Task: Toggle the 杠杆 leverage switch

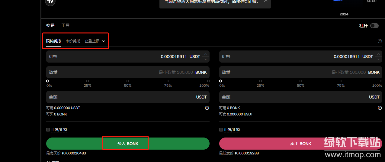Action: [x=374, y=26]
